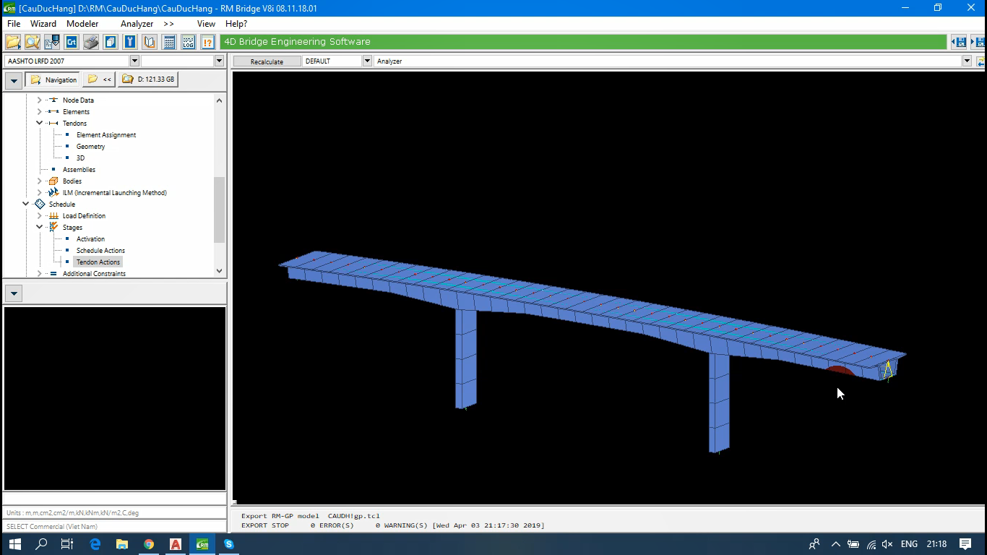987x555 pixels.
Task: Open Activation under Stages
Action: [91, 239]
